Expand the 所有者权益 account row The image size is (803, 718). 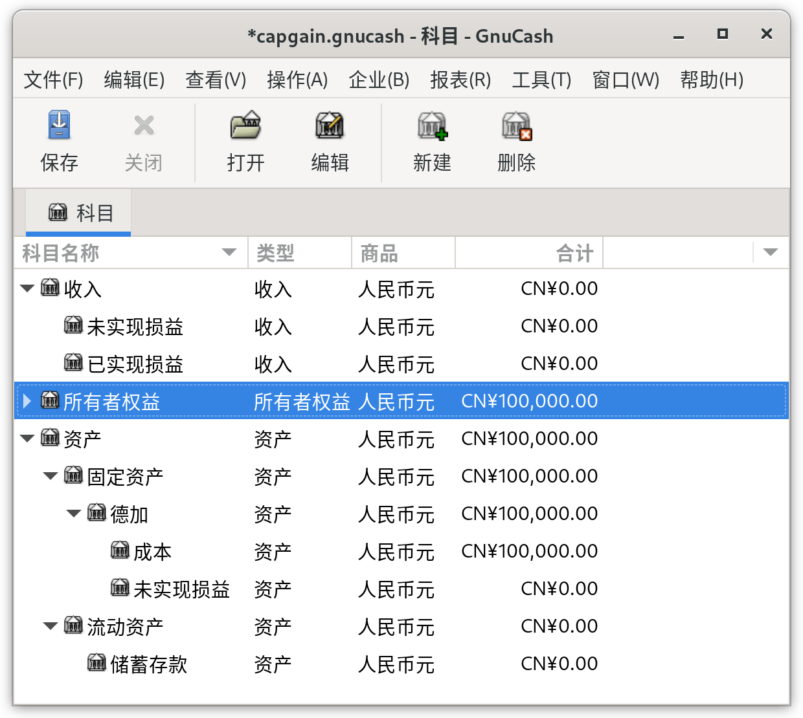coord(27,401)
